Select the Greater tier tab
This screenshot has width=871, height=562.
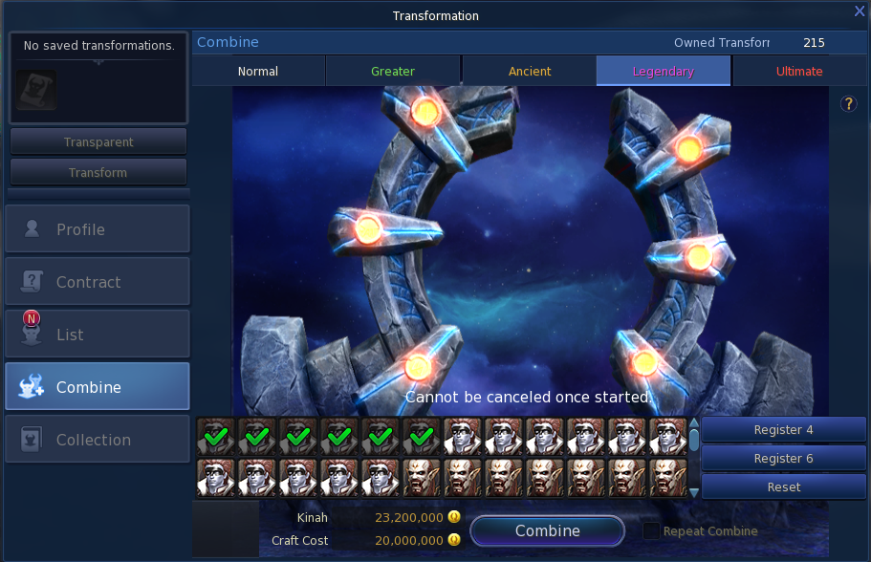click(393, 71)
